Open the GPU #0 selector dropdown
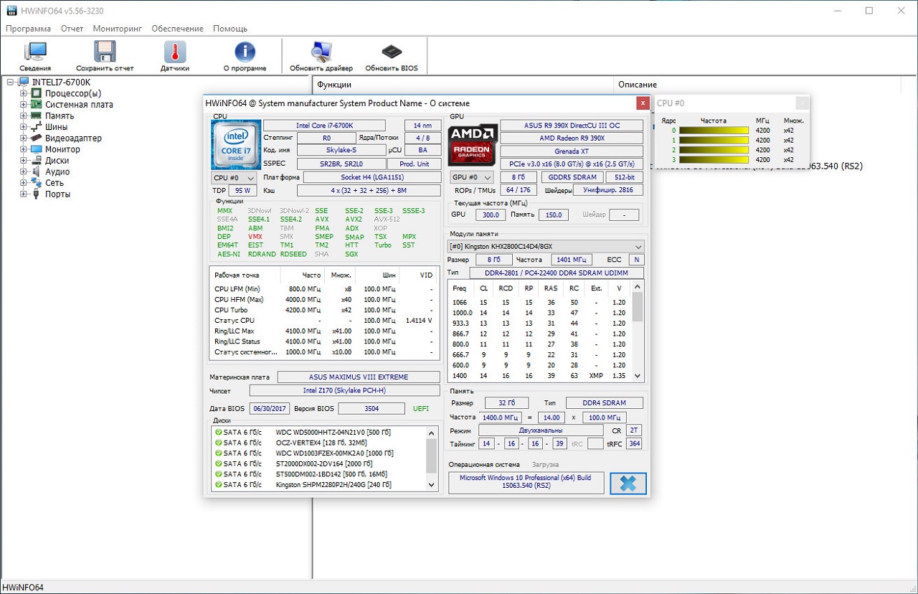918x594 pixels. tap(471, 177)
